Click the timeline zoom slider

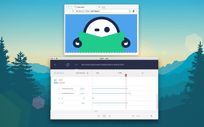tap(142, 116)
